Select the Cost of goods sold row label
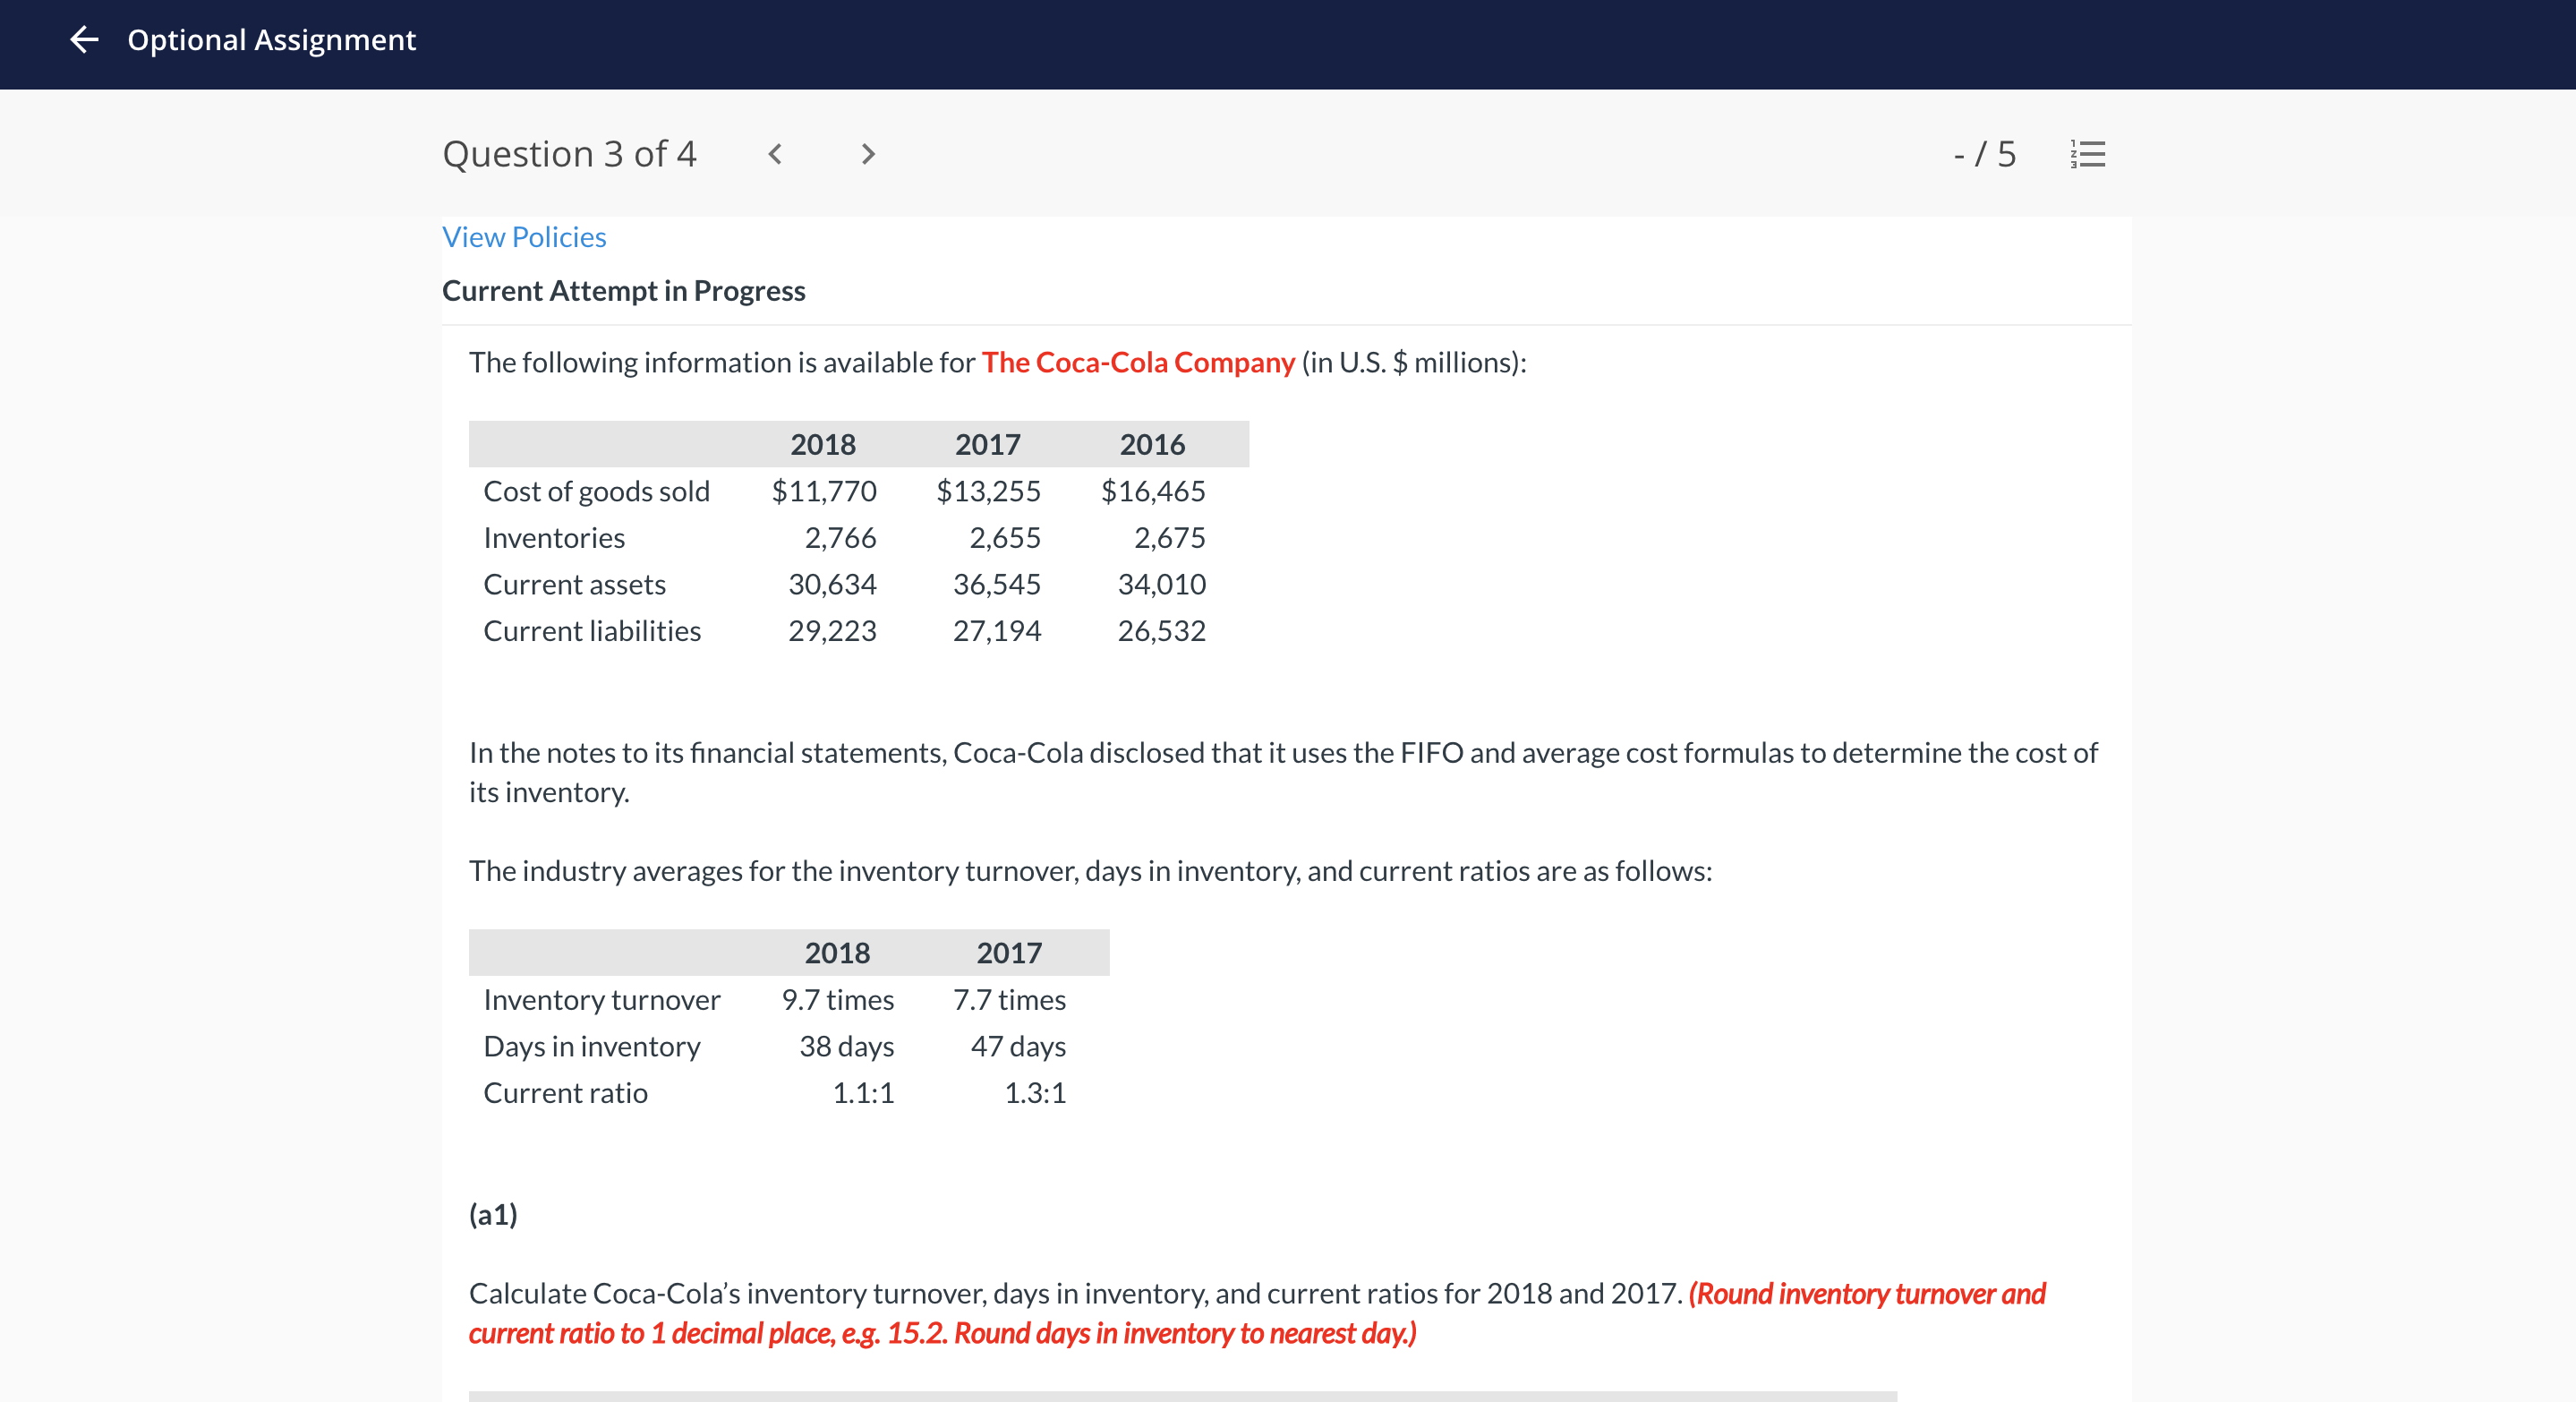This screenshot has width=2576, height=1402. tap(596, 491)
